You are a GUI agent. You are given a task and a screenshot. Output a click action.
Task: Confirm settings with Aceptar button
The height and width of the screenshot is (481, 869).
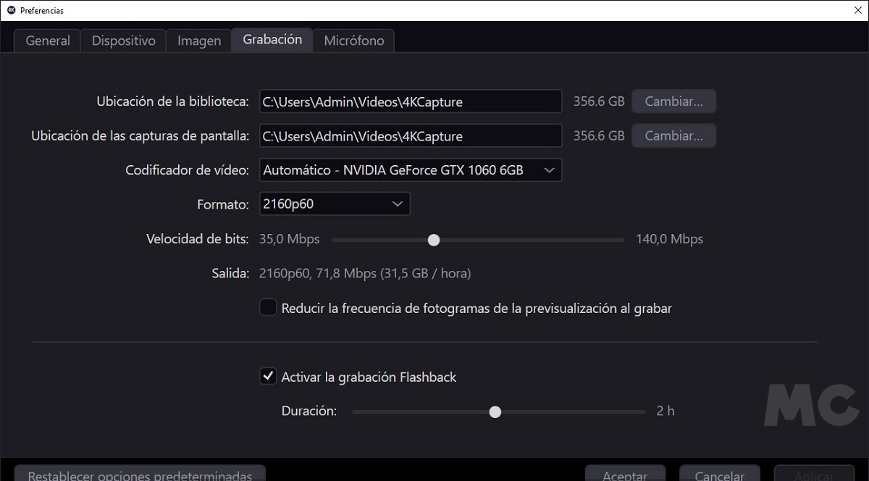click(x=625, y=474)
